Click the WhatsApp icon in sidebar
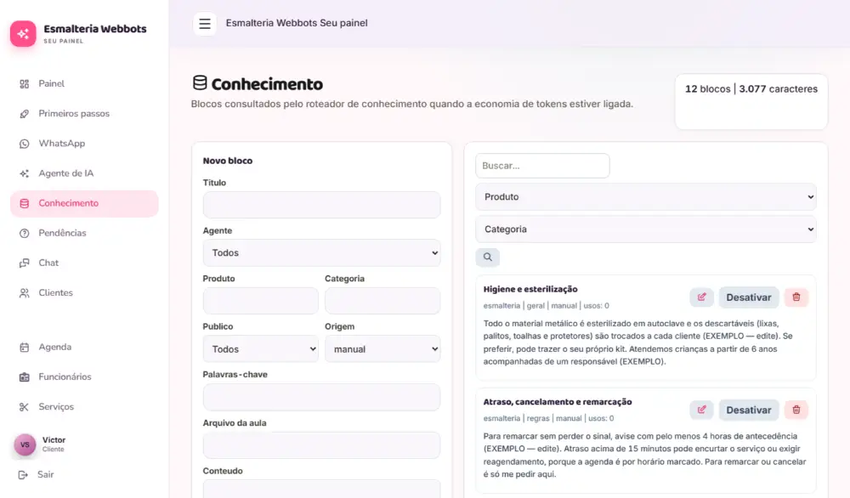Screen dimensions: 850x498 click(x=25, y=144)
